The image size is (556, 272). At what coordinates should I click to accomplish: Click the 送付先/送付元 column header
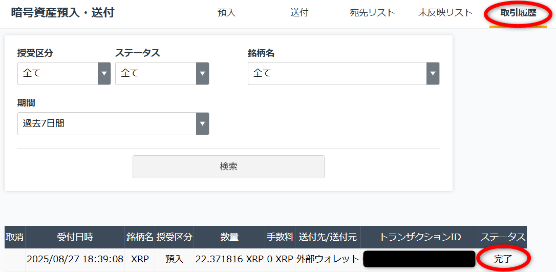328,237
